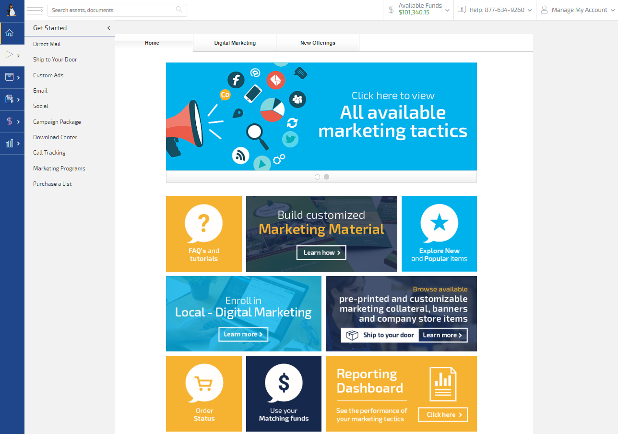
Task: Switch to the Digital Marketing tab
Action: 235,43
